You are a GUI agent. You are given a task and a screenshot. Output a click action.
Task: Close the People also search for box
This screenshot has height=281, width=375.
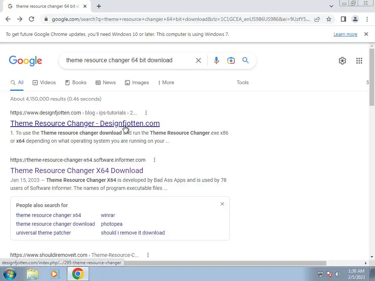[222, 204]
